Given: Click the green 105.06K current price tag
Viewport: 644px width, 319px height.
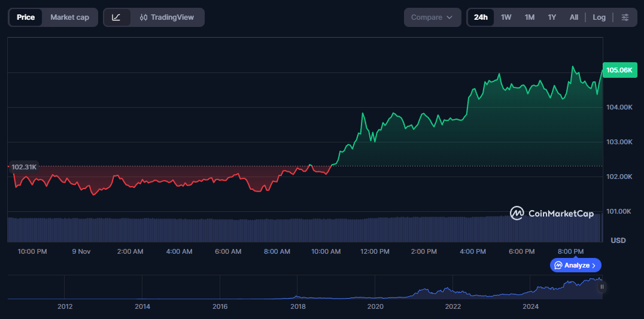Looking at the screenshot, I should coord(619,70).
